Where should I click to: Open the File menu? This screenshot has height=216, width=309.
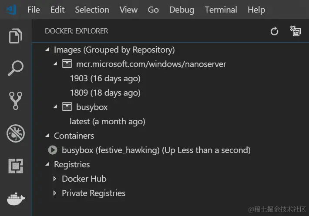pos(34,10)
